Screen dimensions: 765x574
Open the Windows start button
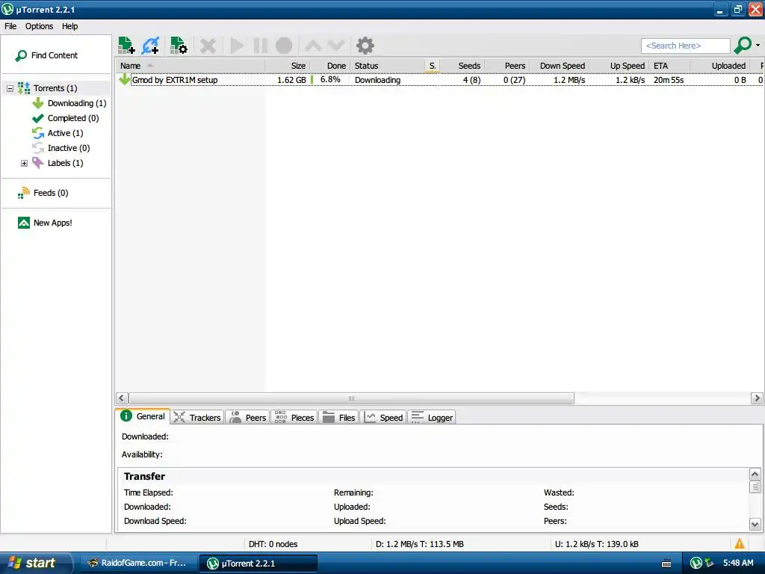click(35, 564)
